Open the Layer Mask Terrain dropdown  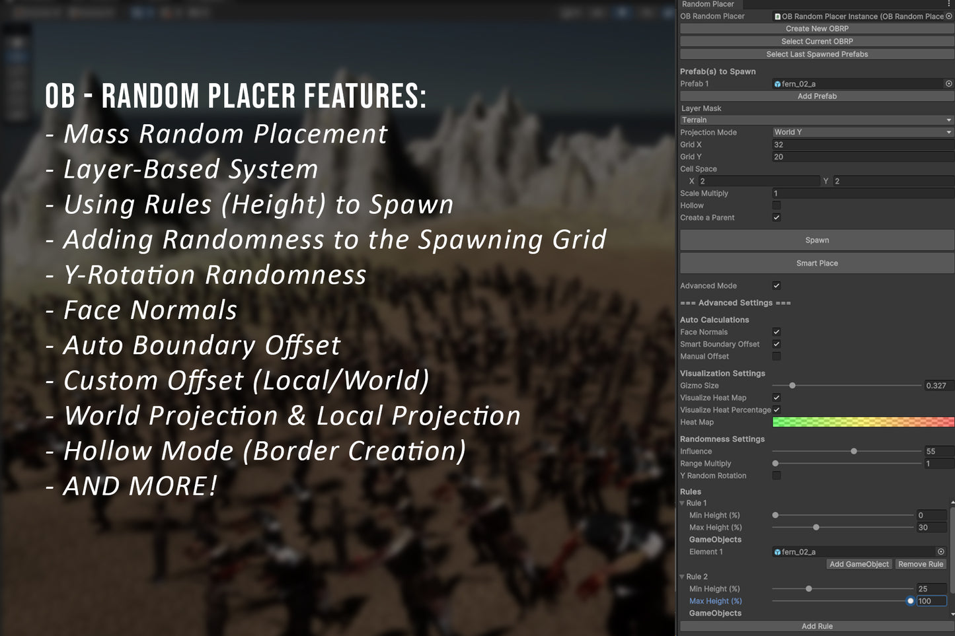point(816,120)
